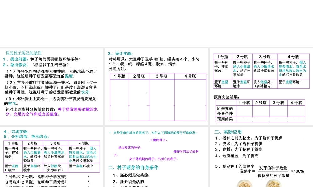Open the slide titled 探究种子萌发的条件
Image resolution: width=313 pixels, height=187 pixels.
pyautogui.click(x=52, y=87)
